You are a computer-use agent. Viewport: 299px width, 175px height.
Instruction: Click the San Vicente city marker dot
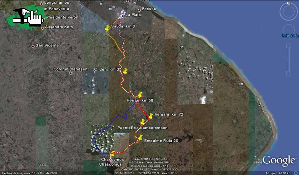point(33,47)
